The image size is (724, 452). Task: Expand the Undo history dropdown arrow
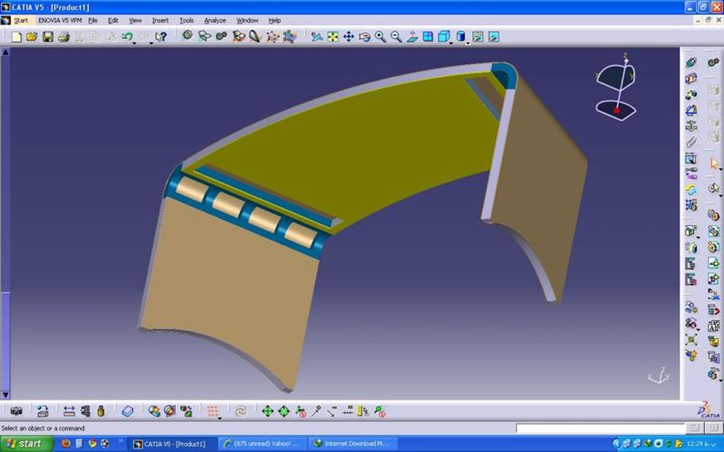coord(135,43)
